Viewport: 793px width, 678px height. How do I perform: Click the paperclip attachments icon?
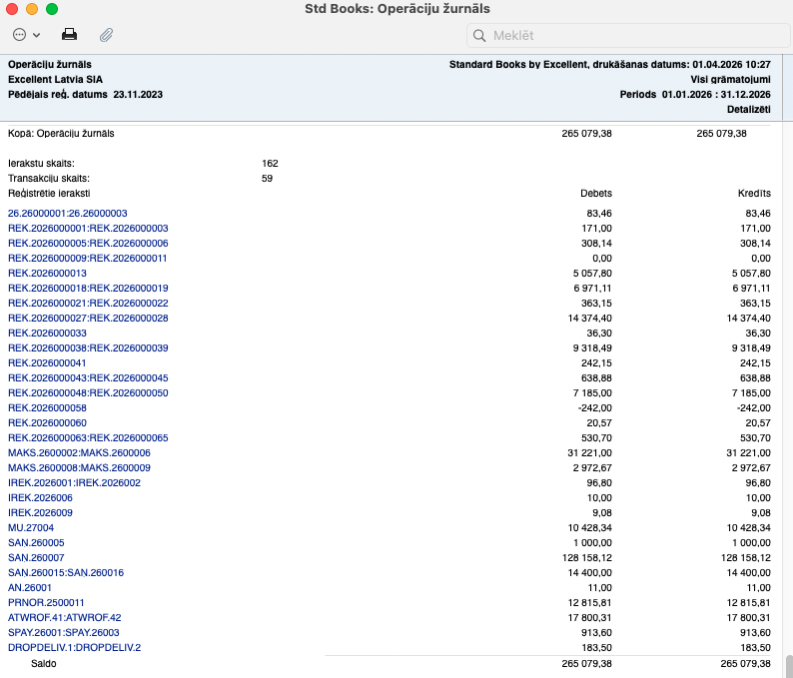coord(105,35)
